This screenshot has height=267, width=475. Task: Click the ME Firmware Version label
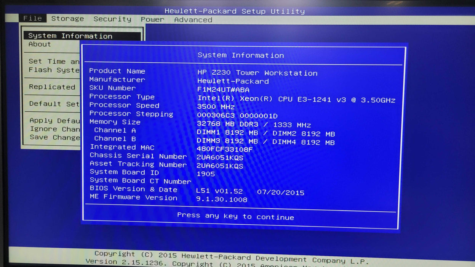point(134,197)
